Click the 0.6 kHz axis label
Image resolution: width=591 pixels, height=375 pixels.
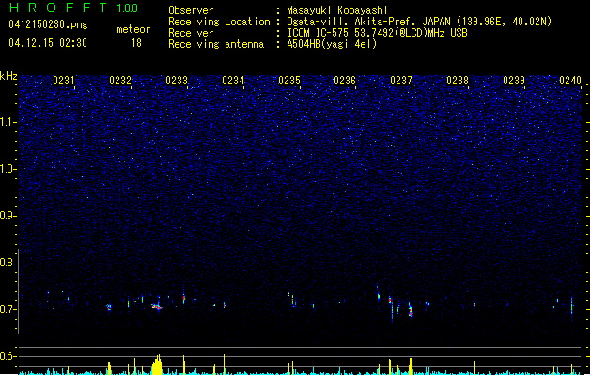coord(8,356)
